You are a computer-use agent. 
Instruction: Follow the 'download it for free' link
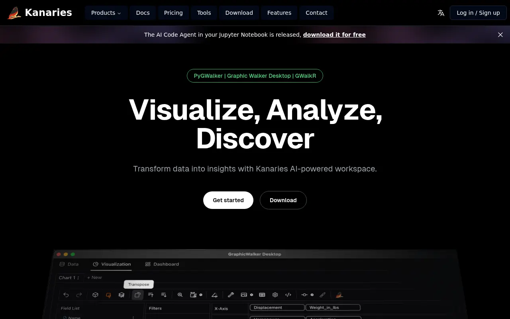click(x=334, y=35)
